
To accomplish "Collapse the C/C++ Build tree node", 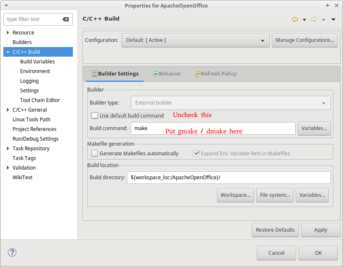I will [x=8, y=52].
